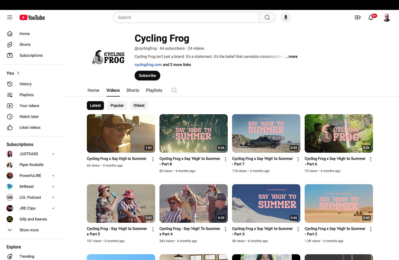Viewport: 399px width, 260px height.
Task: Expand the You section chevron
Action: click(18, 73)
